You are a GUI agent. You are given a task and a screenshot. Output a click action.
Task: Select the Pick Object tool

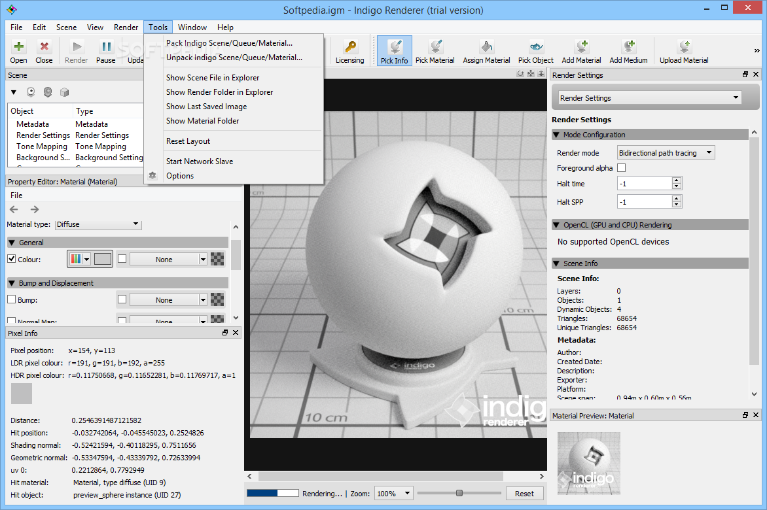coord(535,51)
